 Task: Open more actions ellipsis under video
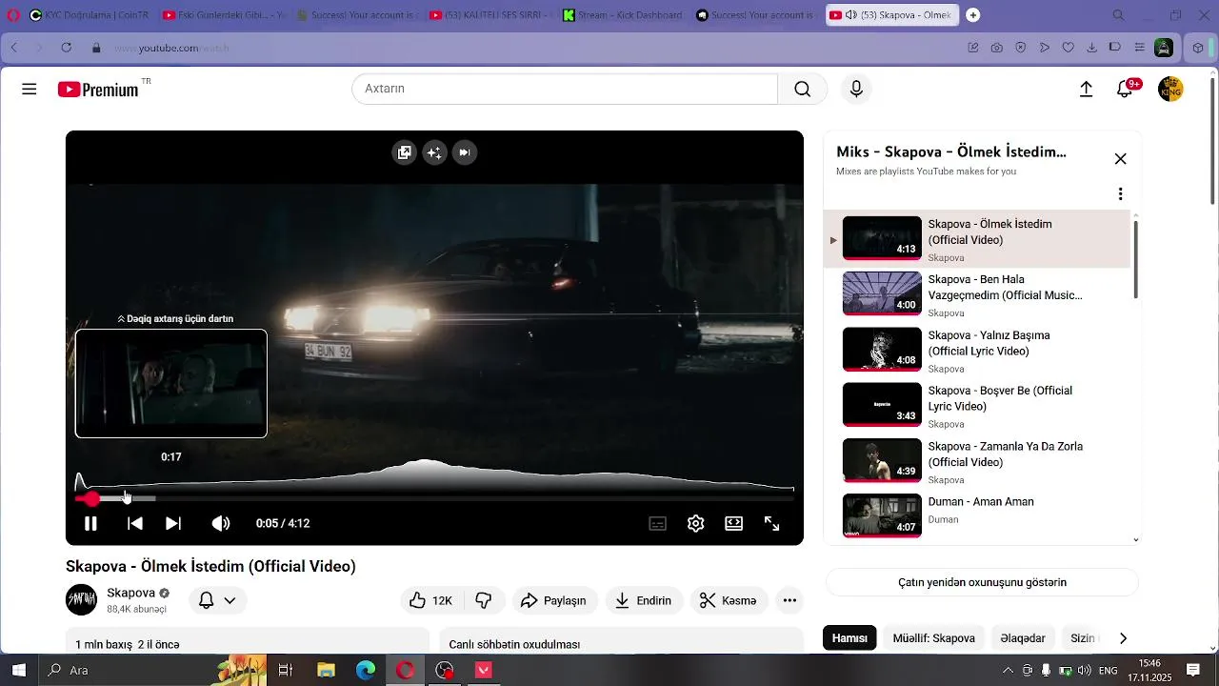click(789, 600)
